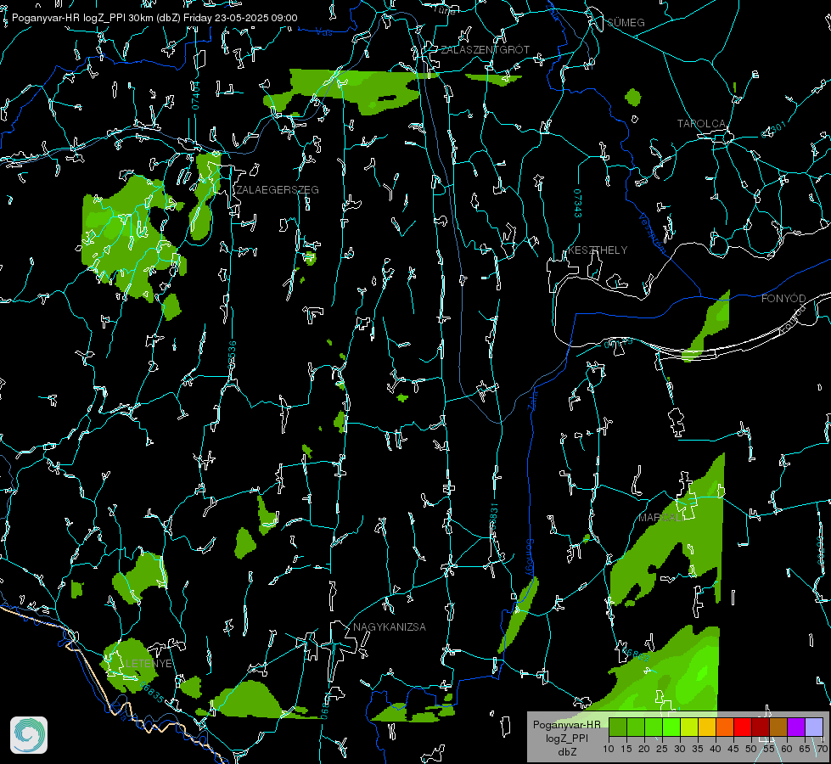The width and height of the screenshot is (831, 764).
Task: Select the dark green 10-15 dBZ legend swatch
Action: (x=617, y=727)
